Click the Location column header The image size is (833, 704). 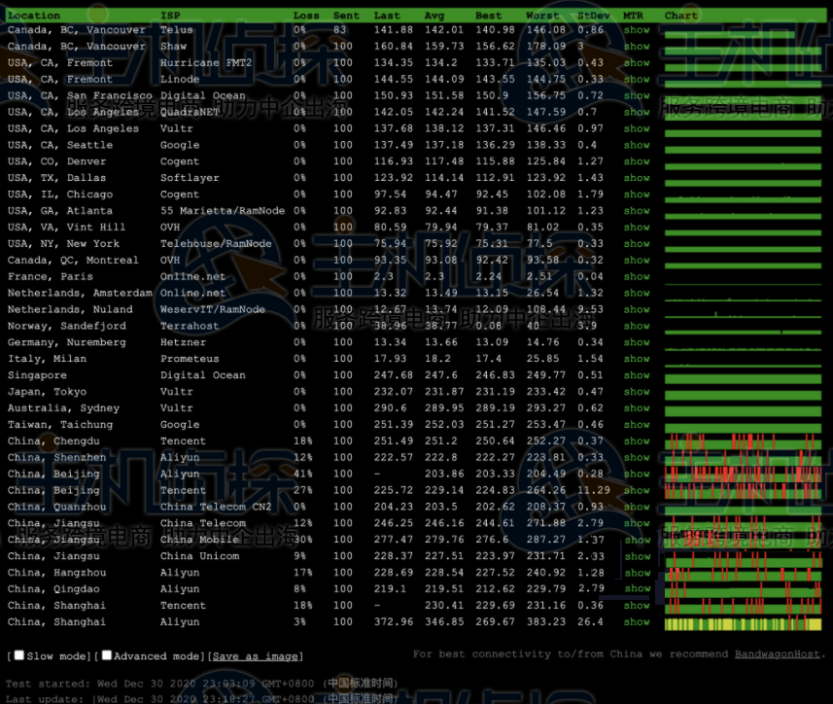tap(34, 16)
